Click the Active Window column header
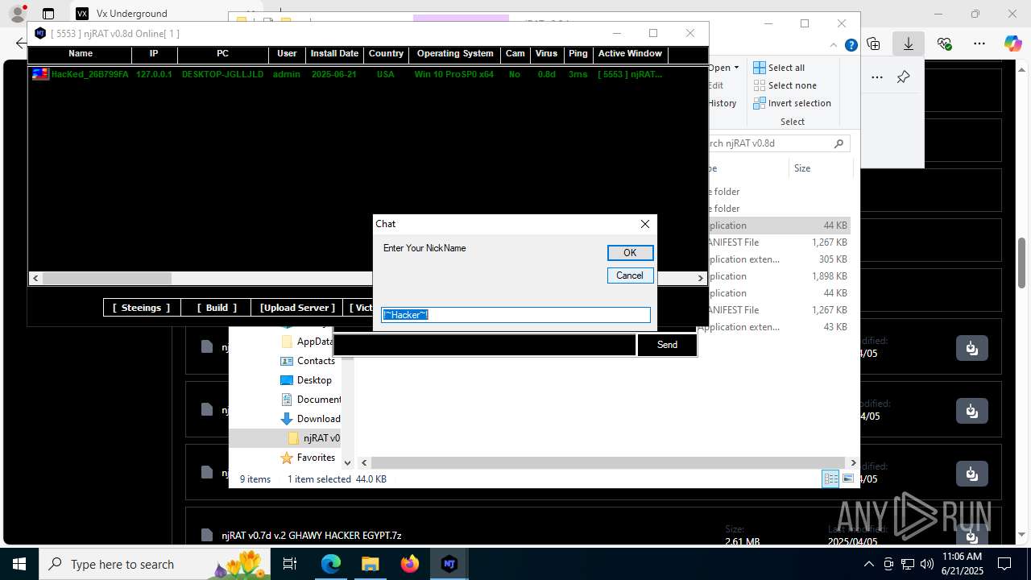Viewport: 1031px width, 580px height. pyautogui.click(x=630, y=54)
